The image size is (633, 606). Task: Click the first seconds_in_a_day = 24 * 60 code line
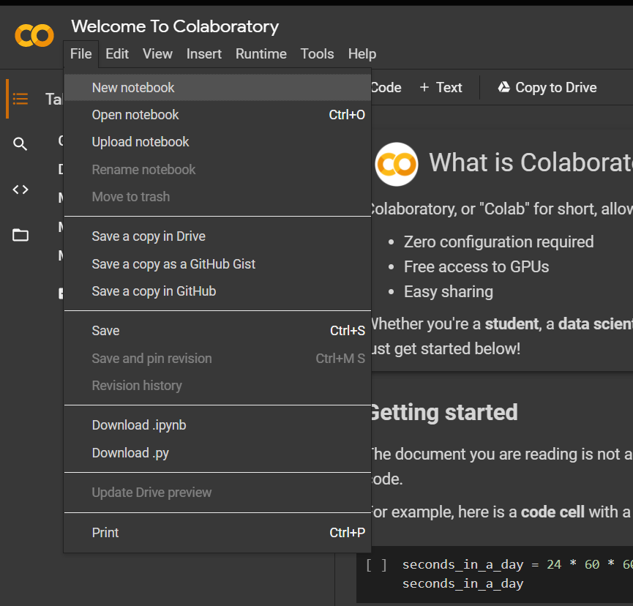(517, 564)
